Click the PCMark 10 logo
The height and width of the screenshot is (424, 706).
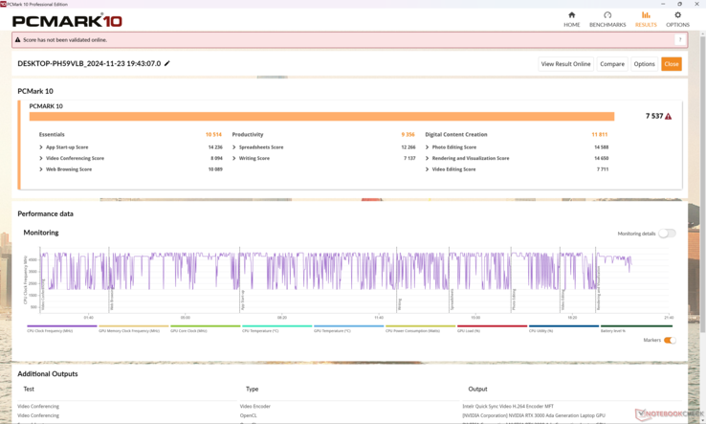(x=67, y=19)
